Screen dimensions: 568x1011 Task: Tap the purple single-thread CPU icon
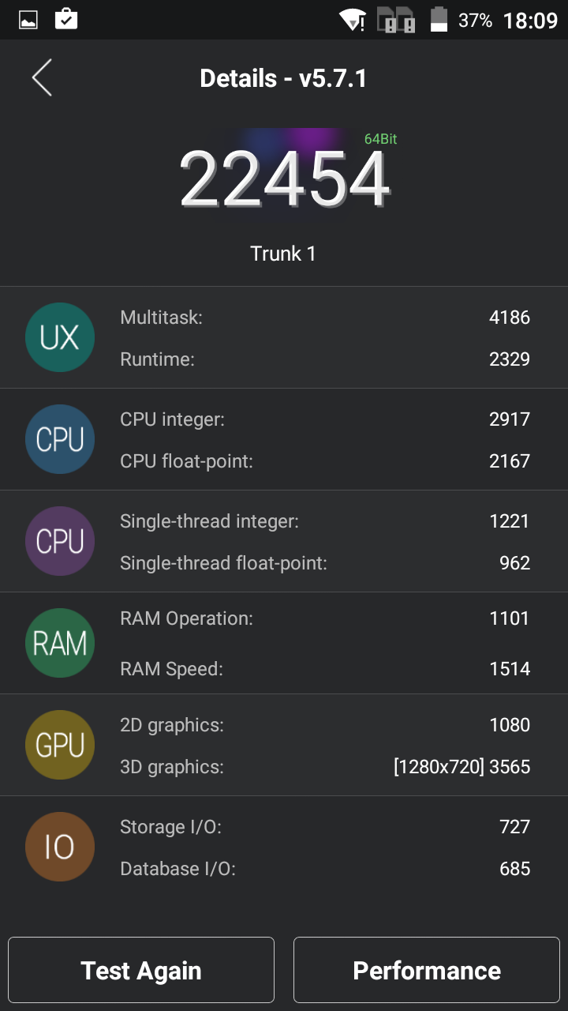click(x=60, y=541)
